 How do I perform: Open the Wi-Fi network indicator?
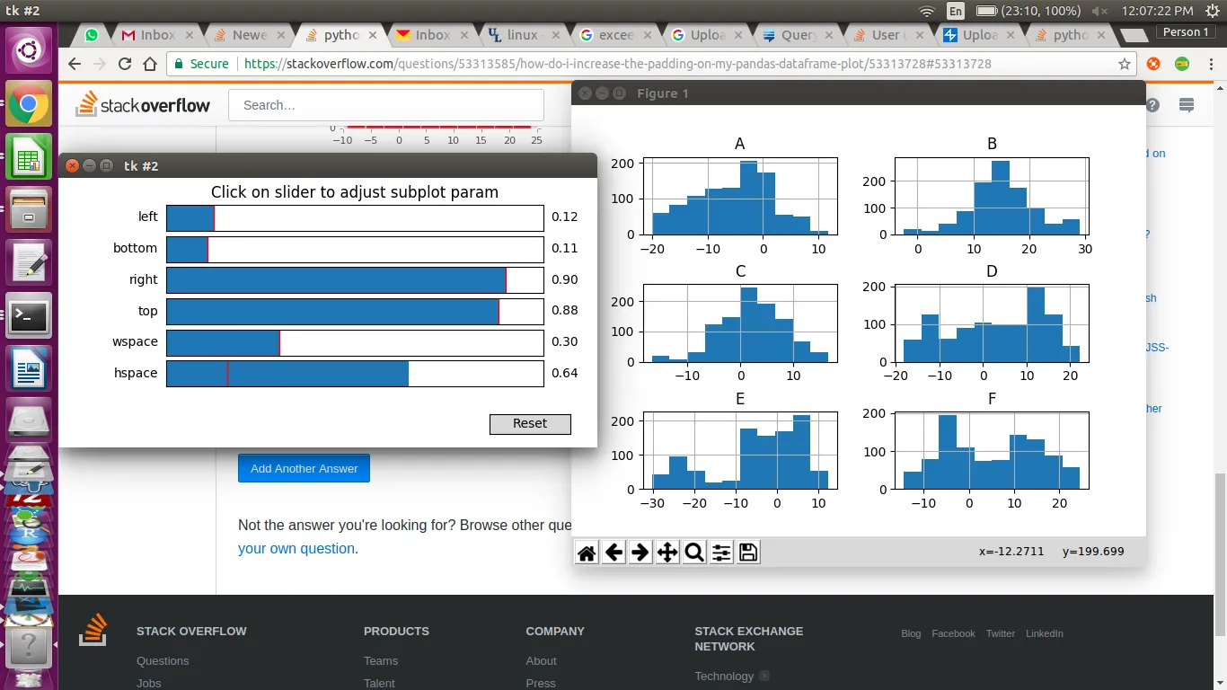pos(927,11)
